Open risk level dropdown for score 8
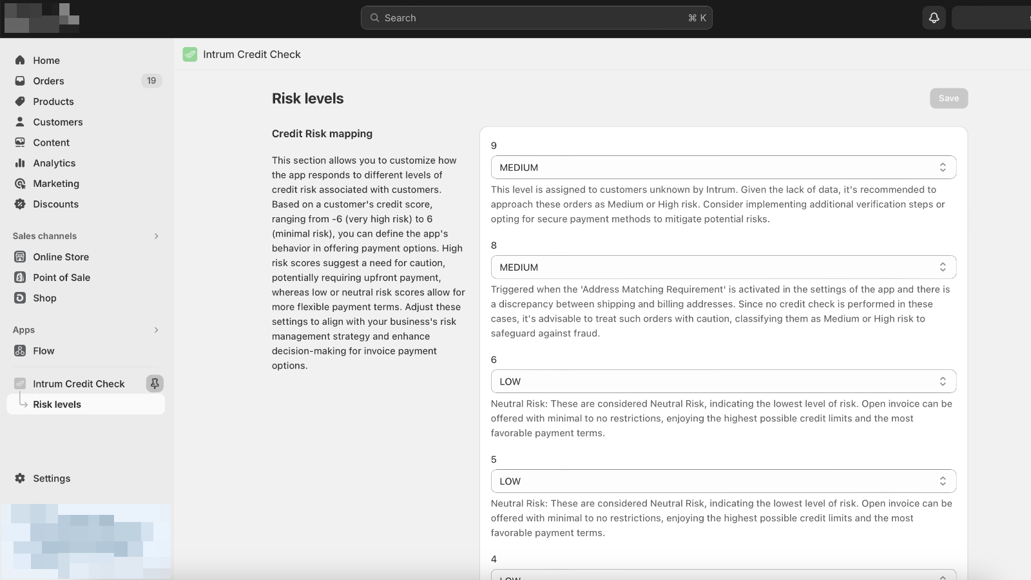1031x580 pixels. coord(723,267)
